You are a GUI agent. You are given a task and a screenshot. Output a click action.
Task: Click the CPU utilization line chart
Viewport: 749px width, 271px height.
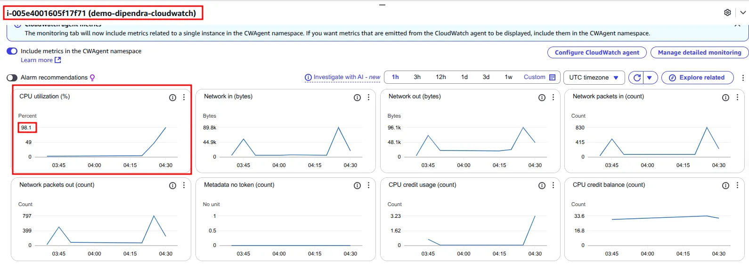107,142
